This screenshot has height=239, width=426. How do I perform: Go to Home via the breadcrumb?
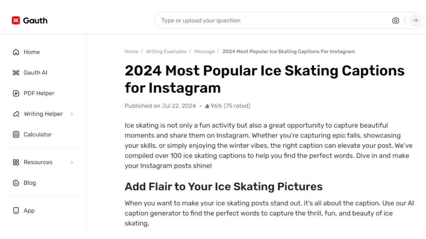[x=131, y=51]
